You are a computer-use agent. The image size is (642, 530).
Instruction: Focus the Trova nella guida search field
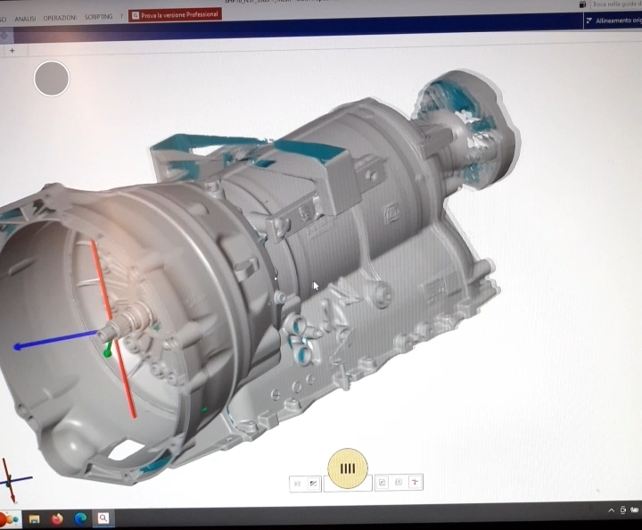[616, 4]
